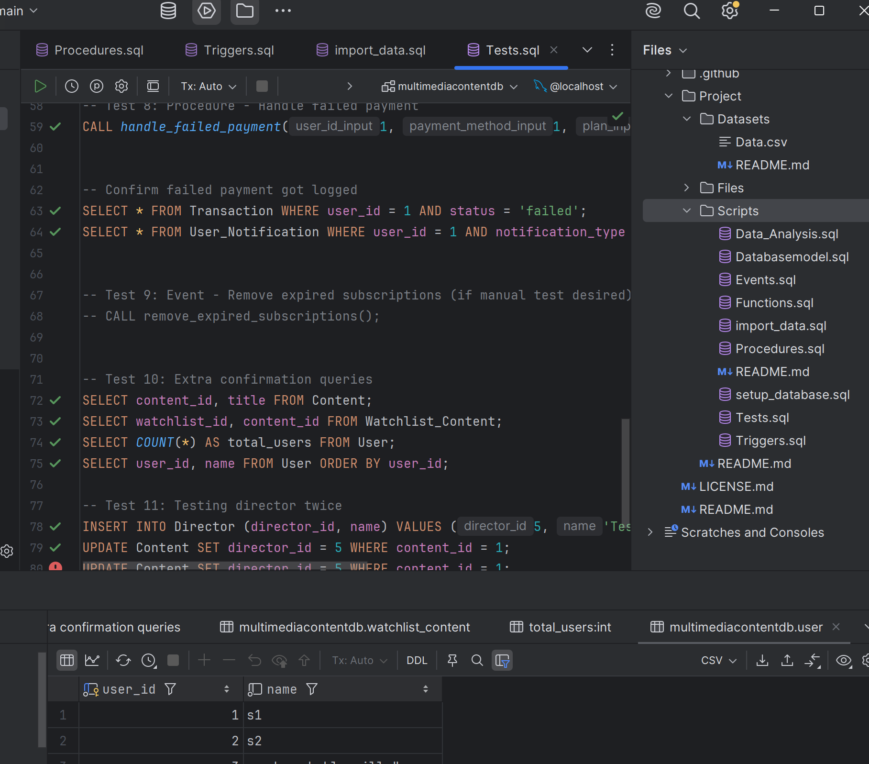Open editor tab options kebab menu
The image size is (869, 764).
[612, 50]
